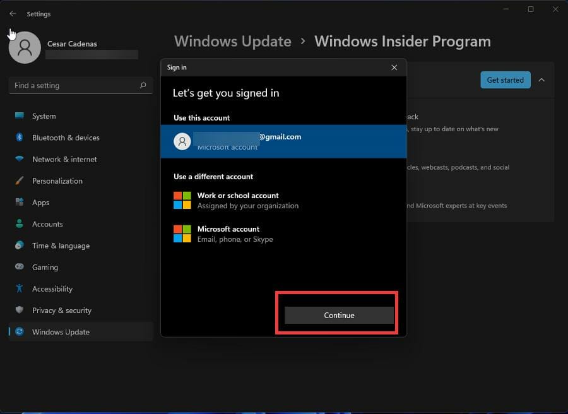Click the Windows Update sync icon
Screen dimensions: 568x414
pos(20,331)
